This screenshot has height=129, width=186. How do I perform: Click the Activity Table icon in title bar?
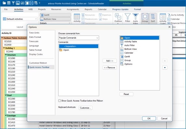coord(9,3)
